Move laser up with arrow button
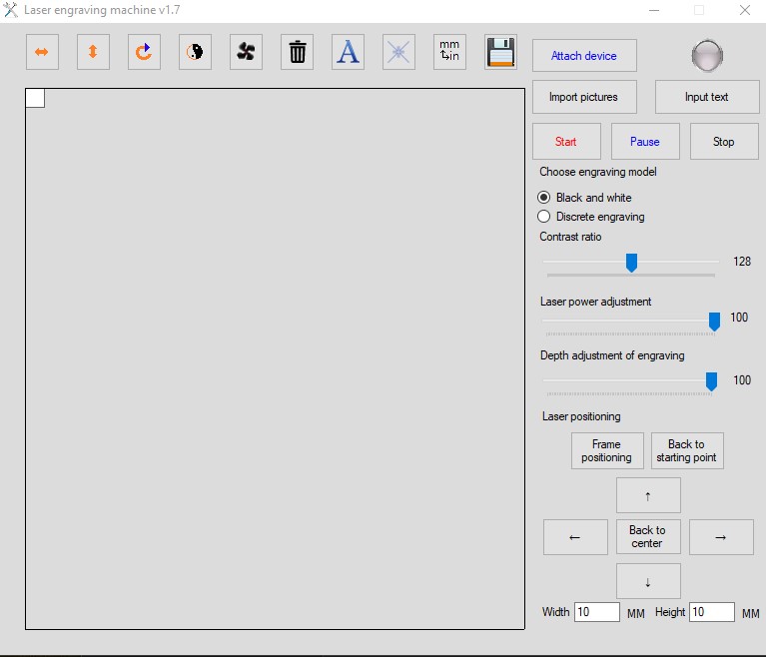 pyautogui.click(x=648, y=495)
